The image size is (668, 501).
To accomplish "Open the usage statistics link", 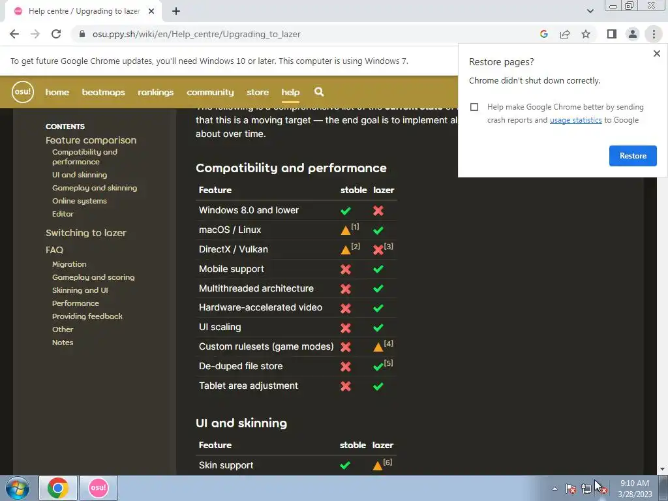I will pyautogui.click(x=575, y=120).
